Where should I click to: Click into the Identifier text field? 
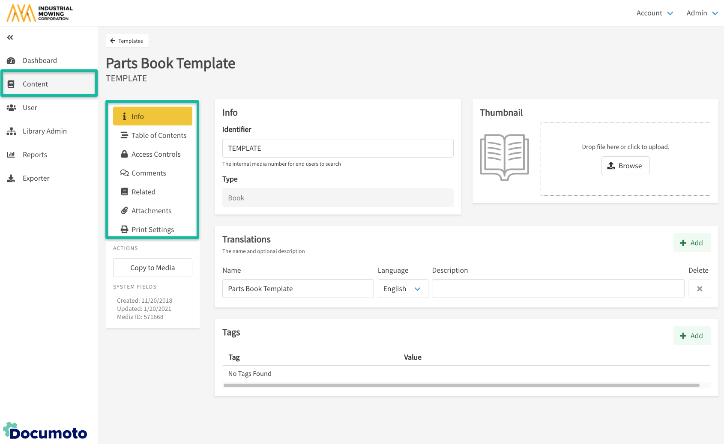click(x=338, y=149)
